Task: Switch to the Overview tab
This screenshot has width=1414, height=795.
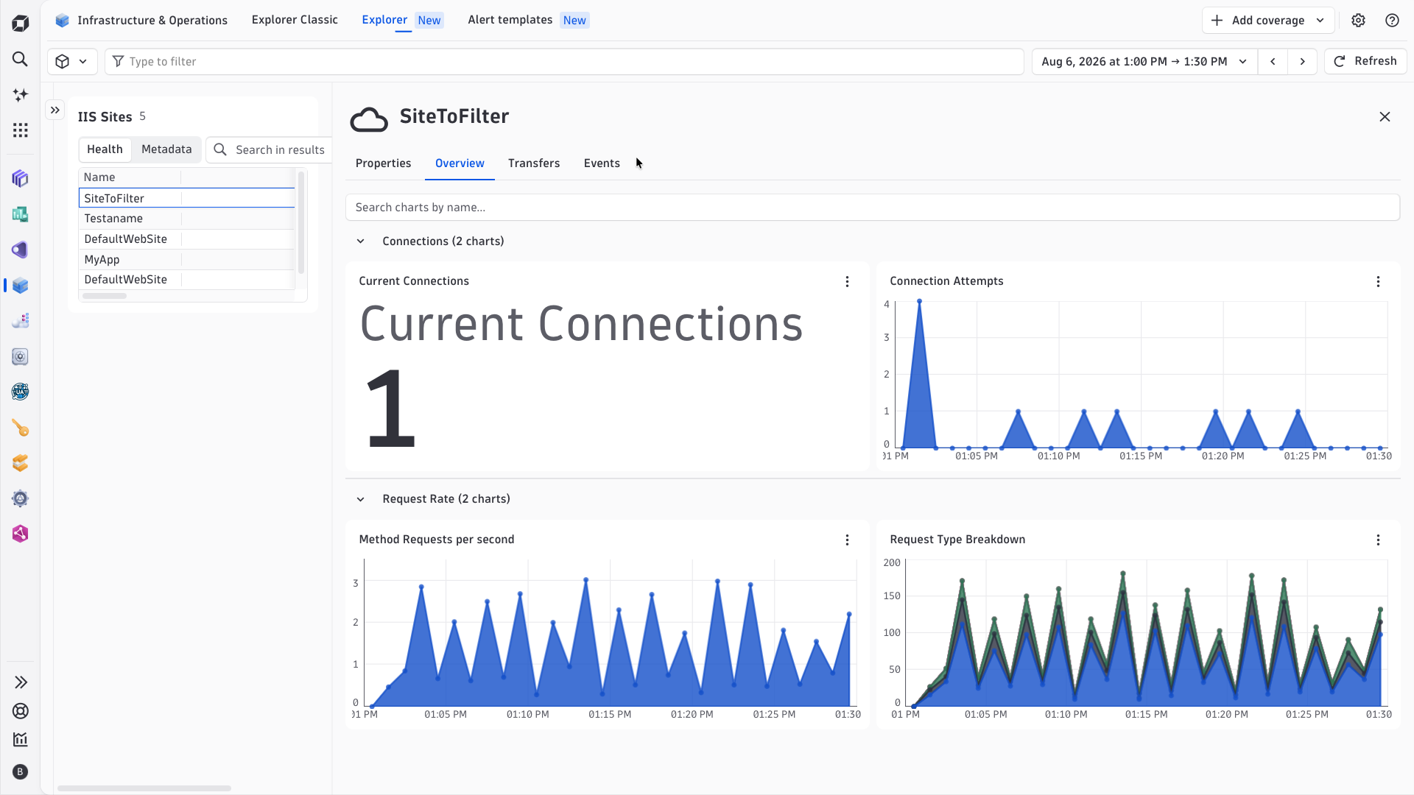Action: coord(460,163)
